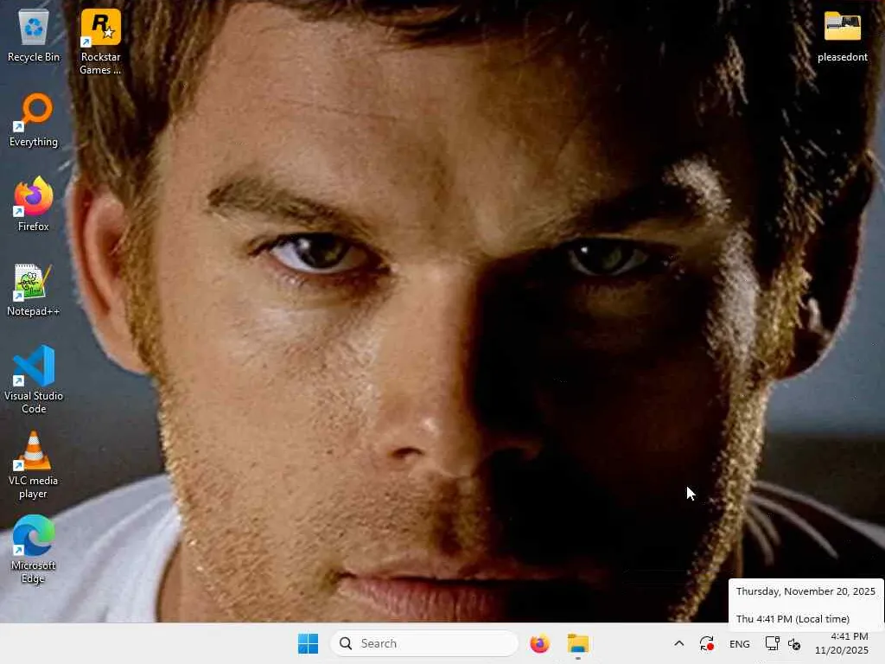
Task: Click the taskbar Search box
Action: (424, 643)
